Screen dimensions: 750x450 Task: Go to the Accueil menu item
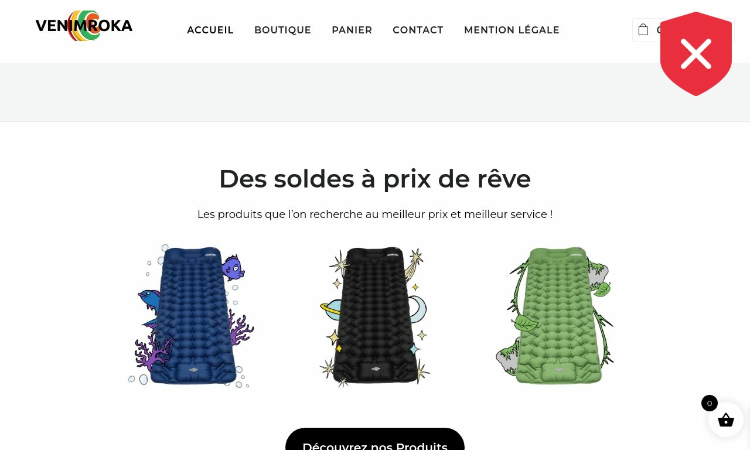(210, 30)
